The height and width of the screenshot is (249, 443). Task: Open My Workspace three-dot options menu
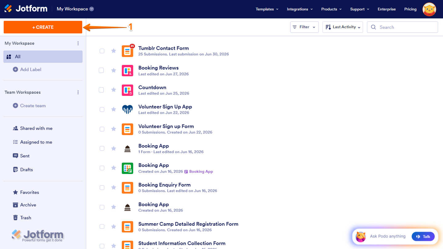point(78,43)
